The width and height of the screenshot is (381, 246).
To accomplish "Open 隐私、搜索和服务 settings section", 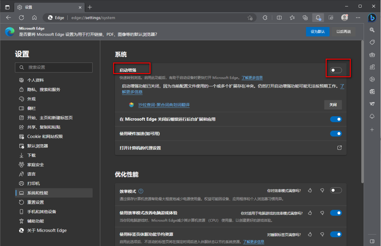I will coord(54,90).
